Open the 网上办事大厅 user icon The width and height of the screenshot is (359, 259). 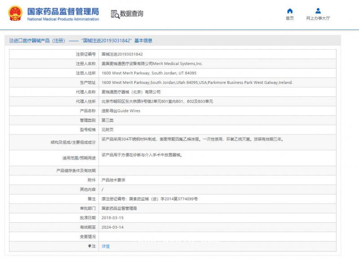(318, 13)
